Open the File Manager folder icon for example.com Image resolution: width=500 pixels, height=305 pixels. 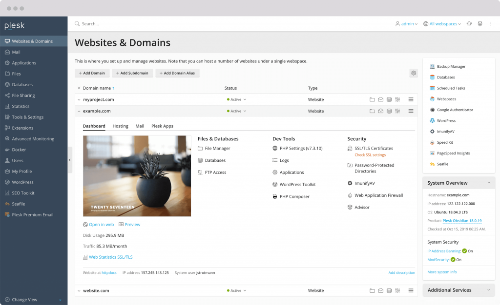tap(372, 111)
